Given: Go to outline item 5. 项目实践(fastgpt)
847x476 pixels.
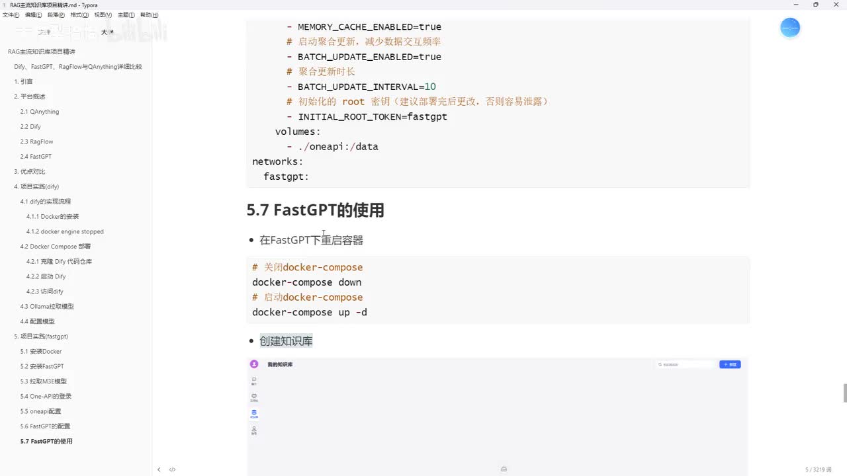Looking at the screenshot, I should 41,337.
